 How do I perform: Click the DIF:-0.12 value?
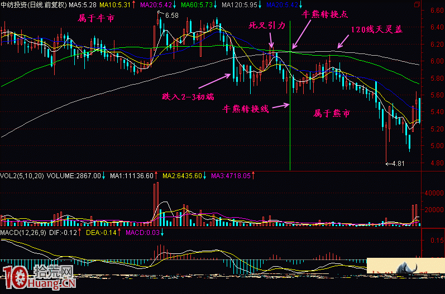pyautogui.click(x=63, y=233)
